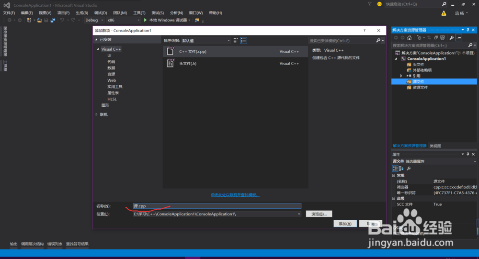Click the Browse (浏览) button
This screenshot has width=479, height=259.
point(319,214)
